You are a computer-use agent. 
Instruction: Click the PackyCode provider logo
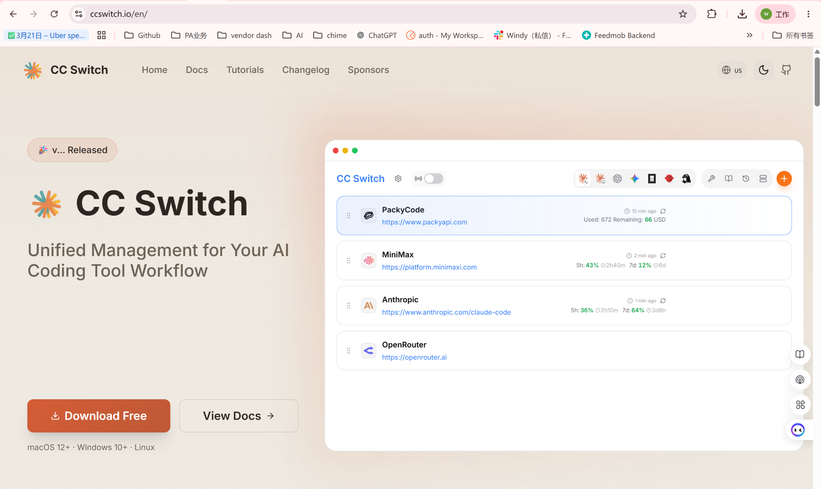(x=369, y=216)
